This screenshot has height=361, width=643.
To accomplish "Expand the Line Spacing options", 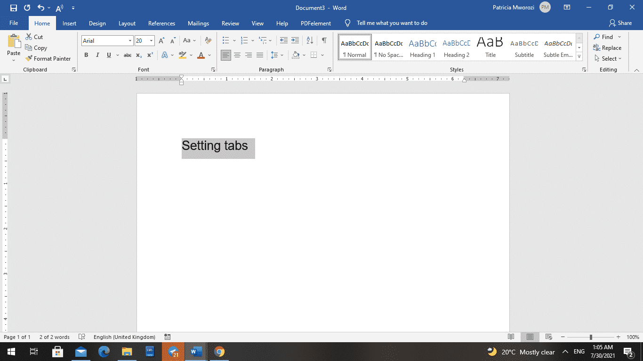I will [x=281, y=55].
